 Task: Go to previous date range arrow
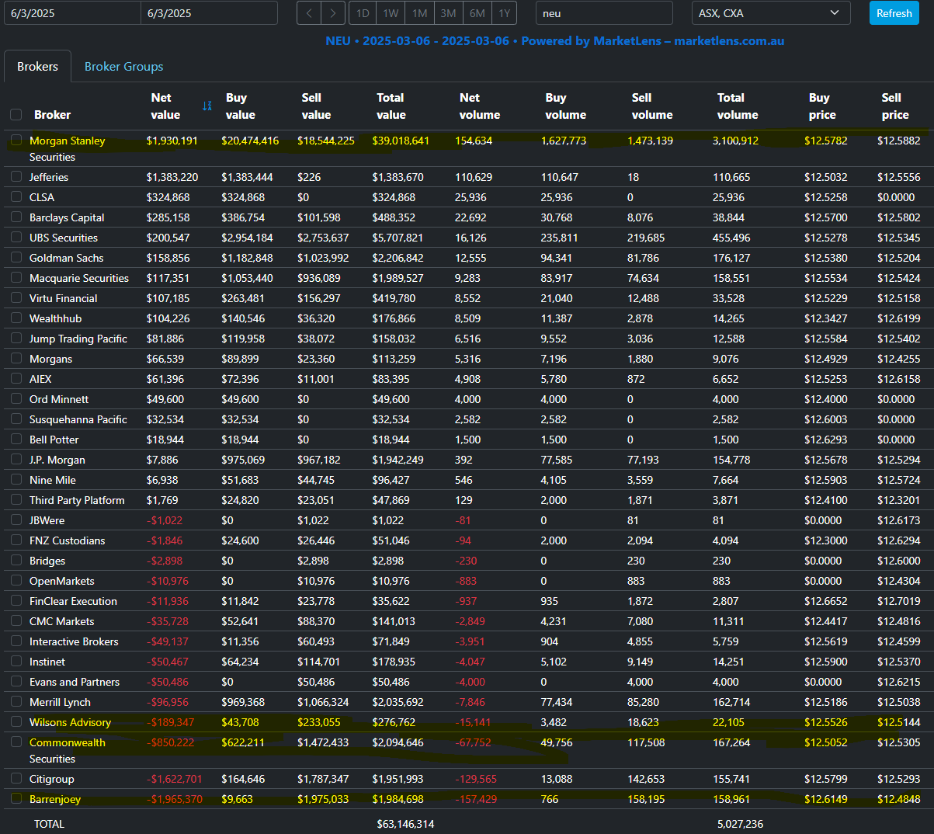coord(309,13)
